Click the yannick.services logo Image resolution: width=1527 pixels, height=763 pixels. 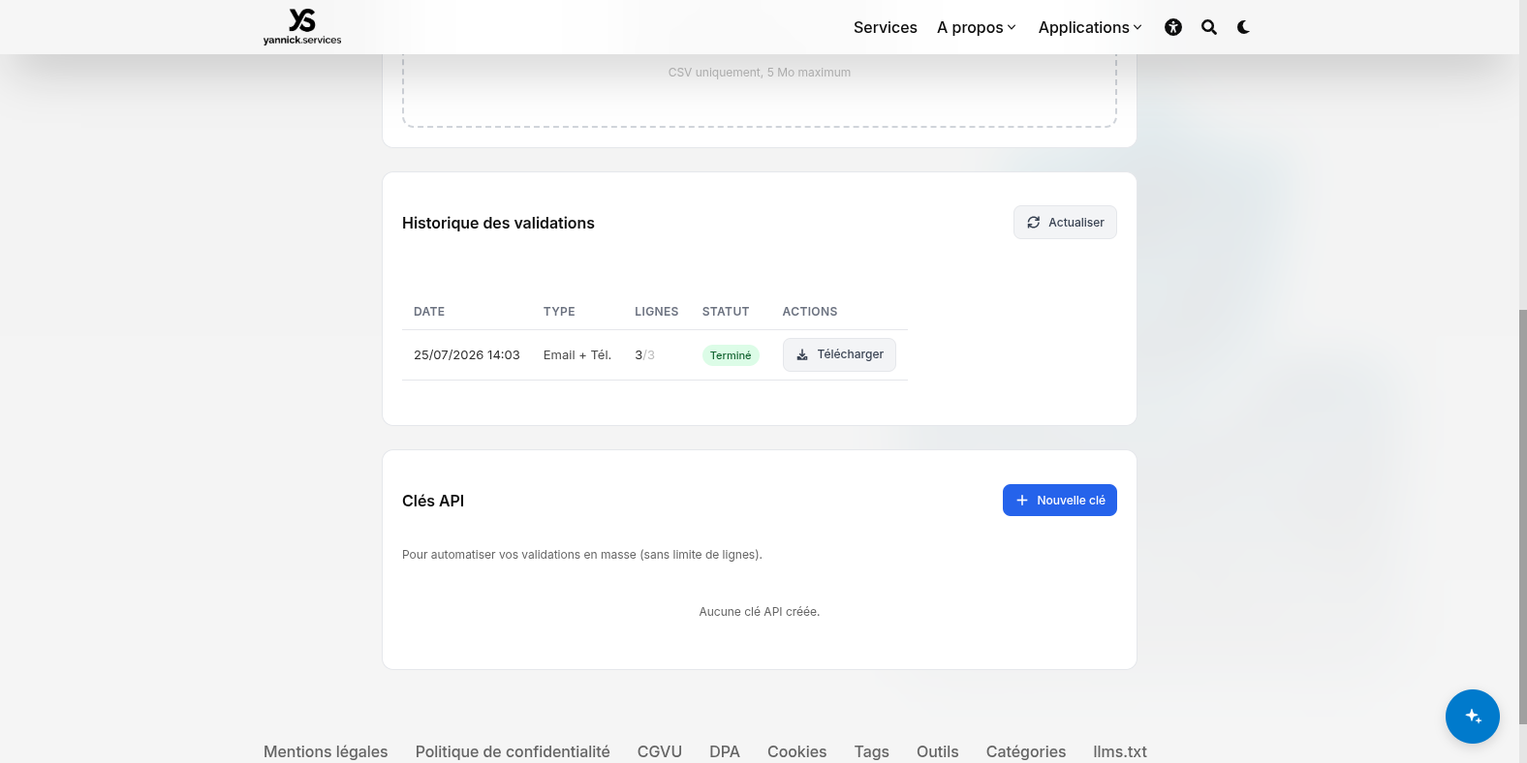(302, 26)
